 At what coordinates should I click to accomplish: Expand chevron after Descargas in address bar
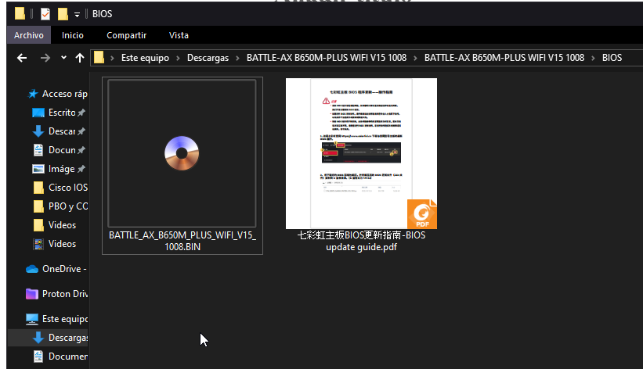point(238,58)
